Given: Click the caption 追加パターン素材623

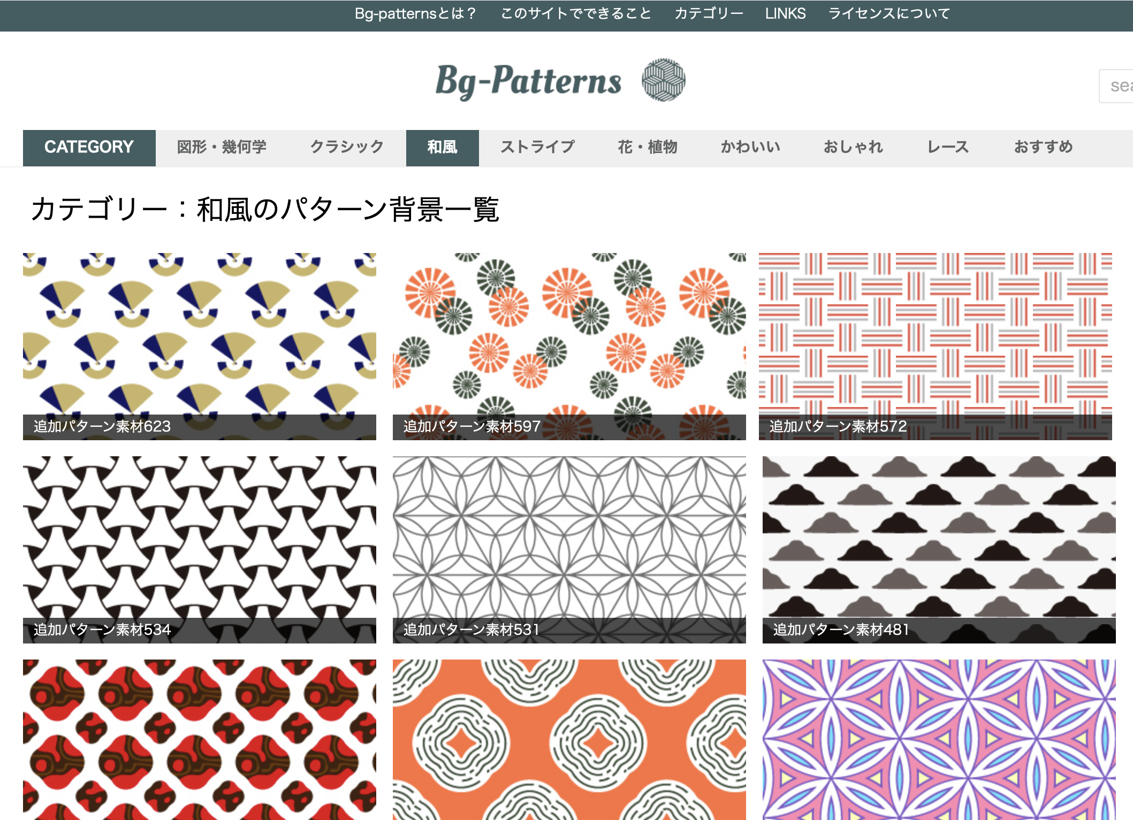Looking at the screenshot, I should tap(102, 427).
